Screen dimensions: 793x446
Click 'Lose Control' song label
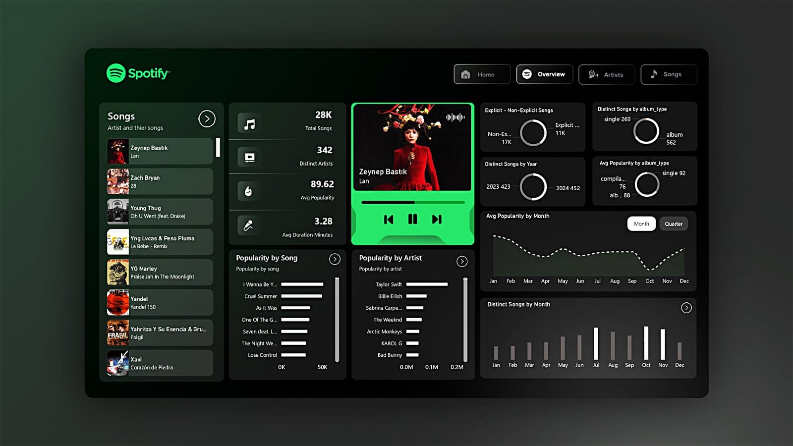tap(263, 355)
